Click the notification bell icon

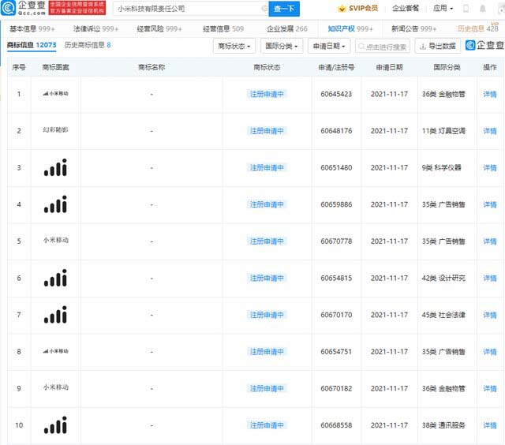(x=482, y=9)
